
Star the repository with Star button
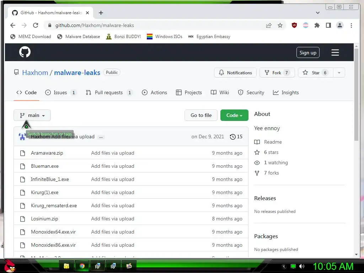316,73
